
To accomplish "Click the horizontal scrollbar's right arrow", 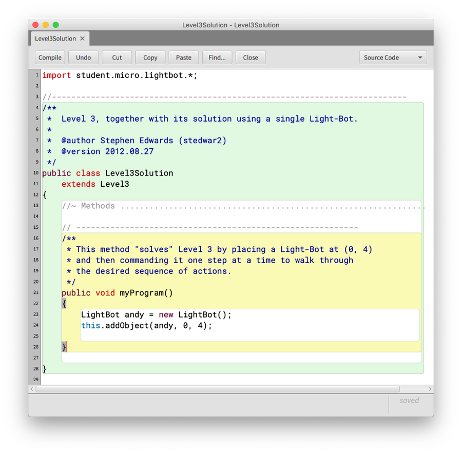I will (x=430, y=389).
